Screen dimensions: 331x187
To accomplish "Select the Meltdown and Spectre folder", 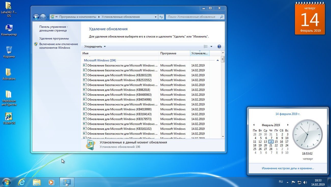I will coord(9,98).
